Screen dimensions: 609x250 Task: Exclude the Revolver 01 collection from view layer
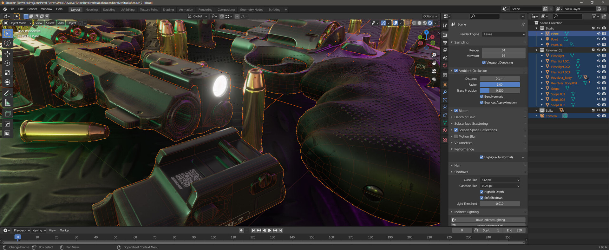(x=593, y=50)
